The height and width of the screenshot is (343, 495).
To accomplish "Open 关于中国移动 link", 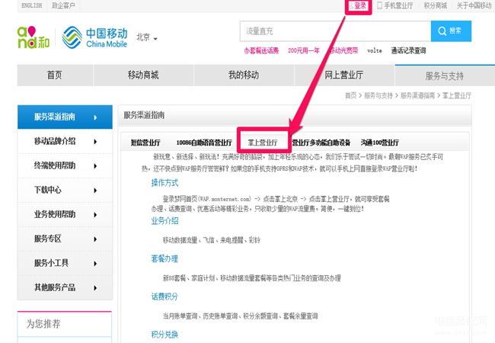I will 474,5.
